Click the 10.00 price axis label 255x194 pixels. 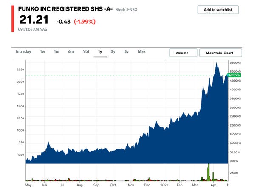point(20,130)
